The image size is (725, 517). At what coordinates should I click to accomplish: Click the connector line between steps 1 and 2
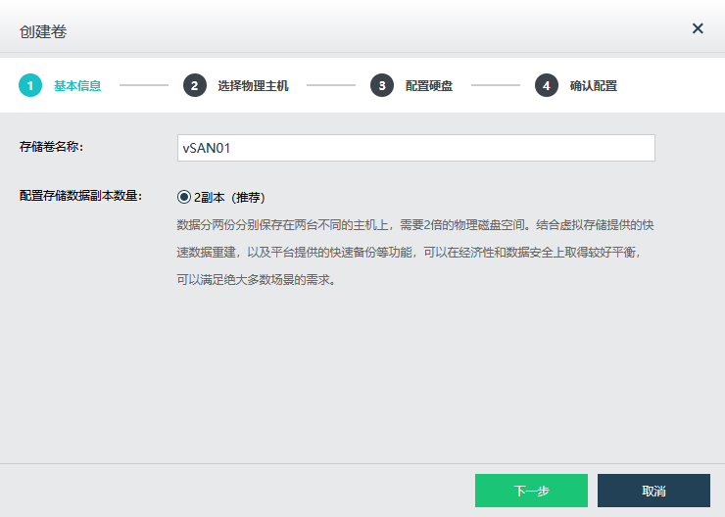144,85
